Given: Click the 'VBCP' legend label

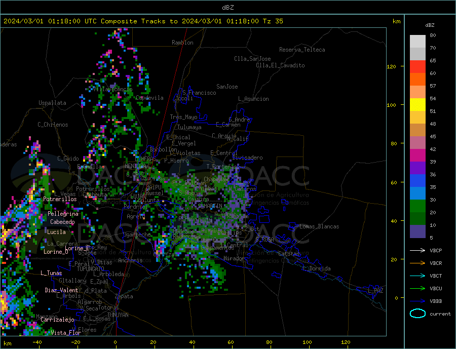Looking at the screenshot, I should [x=436, y=250].
